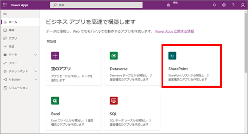Open フロー in the sidebar

[20, 63]
